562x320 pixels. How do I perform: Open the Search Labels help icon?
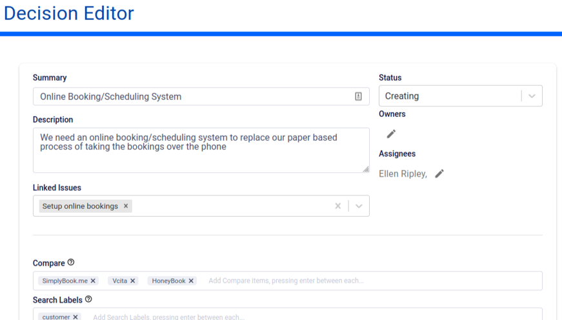point(88,299)
